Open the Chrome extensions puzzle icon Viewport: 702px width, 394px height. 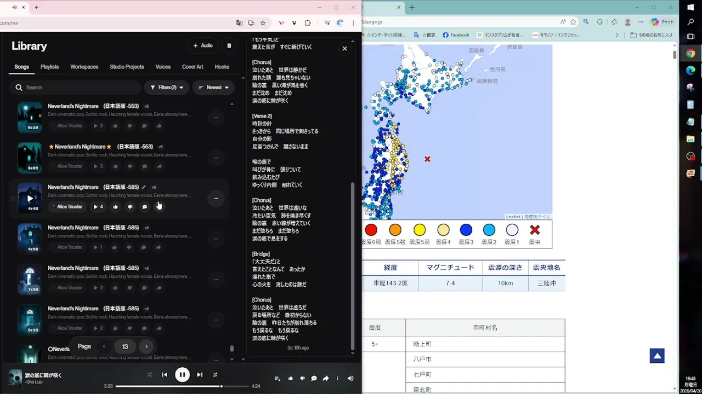click(308, 23)
